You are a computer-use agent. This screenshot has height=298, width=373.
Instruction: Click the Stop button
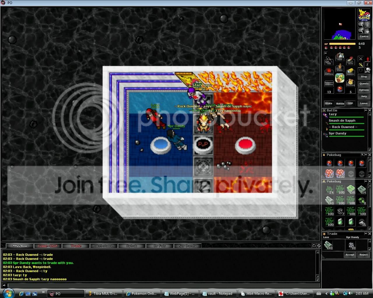364,77
